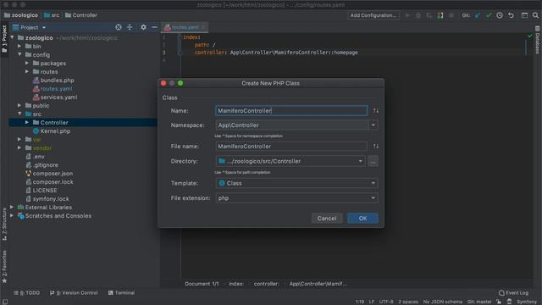
Task: Open Git history clock icon
Action: coord(500,15)
